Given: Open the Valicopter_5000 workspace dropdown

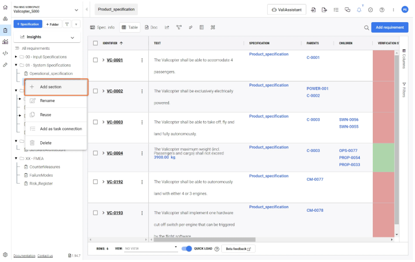Looking at the screenshot, I should [76, 10].
